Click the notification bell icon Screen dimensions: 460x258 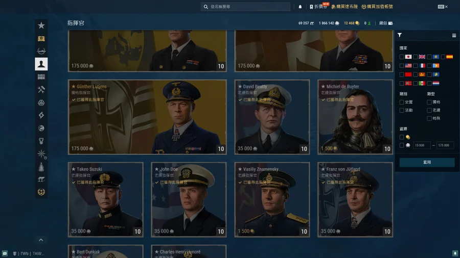pos(300,7)
